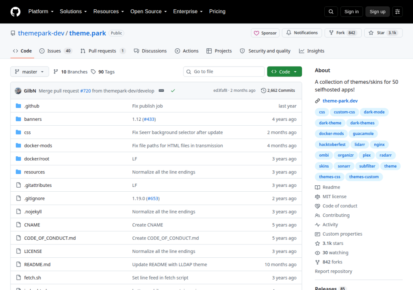
Task: Click the MIT license scale icon
Action: click(317, 197)
